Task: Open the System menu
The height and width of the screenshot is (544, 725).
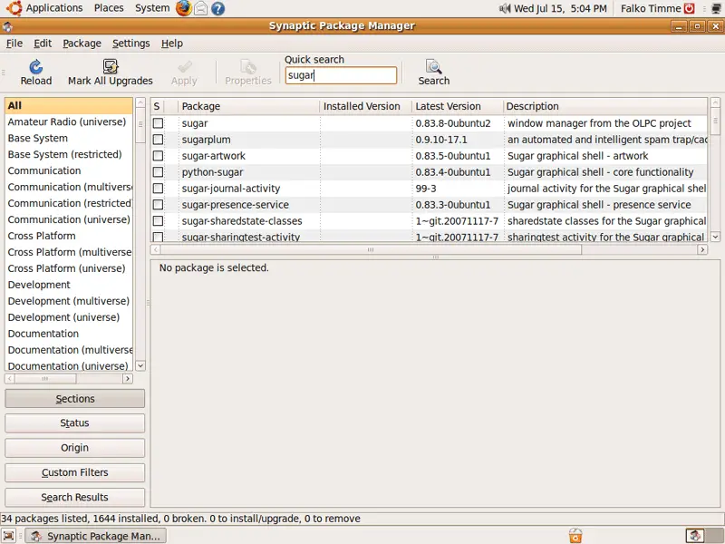Action: 152,8
